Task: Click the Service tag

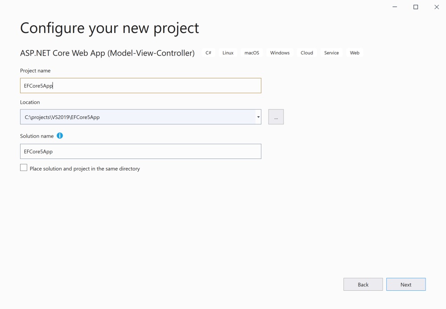Action: click(331, 53)
